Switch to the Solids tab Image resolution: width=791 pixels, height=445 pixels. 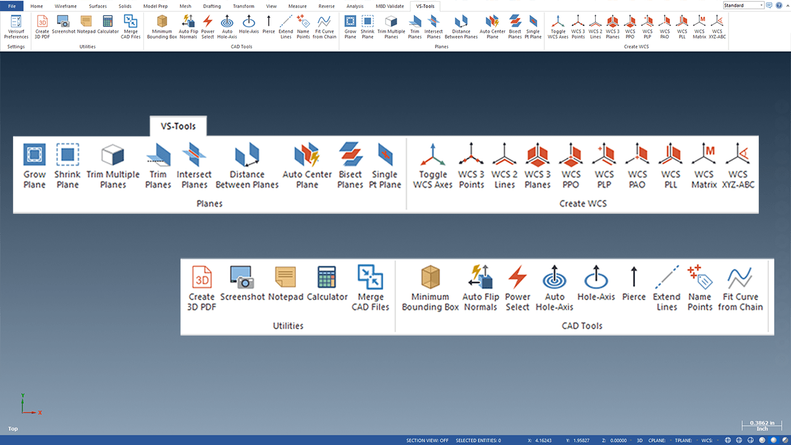pyautogui.click(x=125, y=6)
